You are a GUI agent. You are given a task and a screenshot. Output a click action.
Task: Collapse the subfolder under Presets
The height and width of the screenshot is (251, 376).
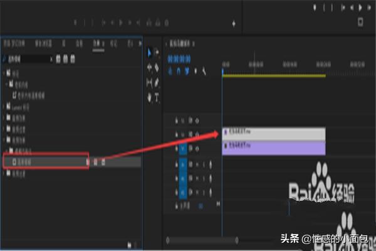click(7, 84)
